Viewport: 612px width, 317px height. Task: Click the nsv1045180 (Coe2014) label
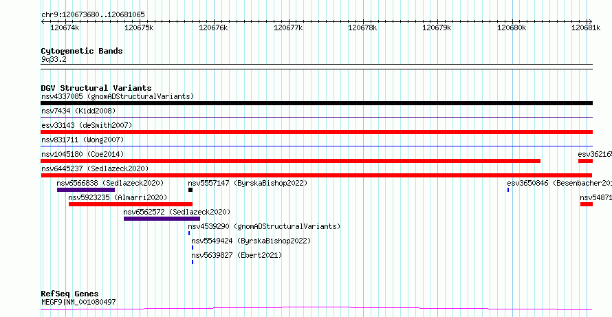click(x=83, y=154)
